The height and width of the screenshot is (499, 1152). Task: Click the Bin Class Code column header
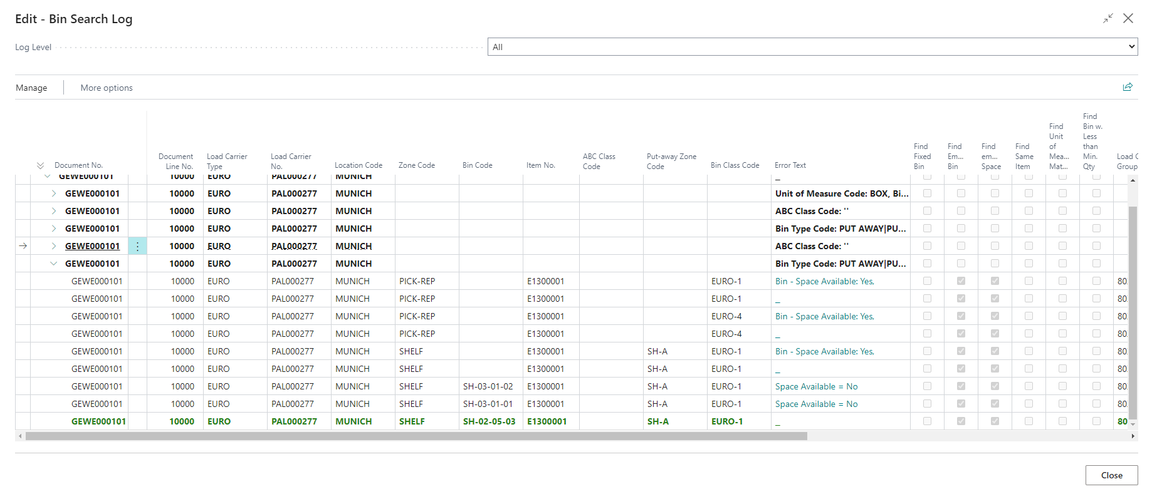click(735, 165)
